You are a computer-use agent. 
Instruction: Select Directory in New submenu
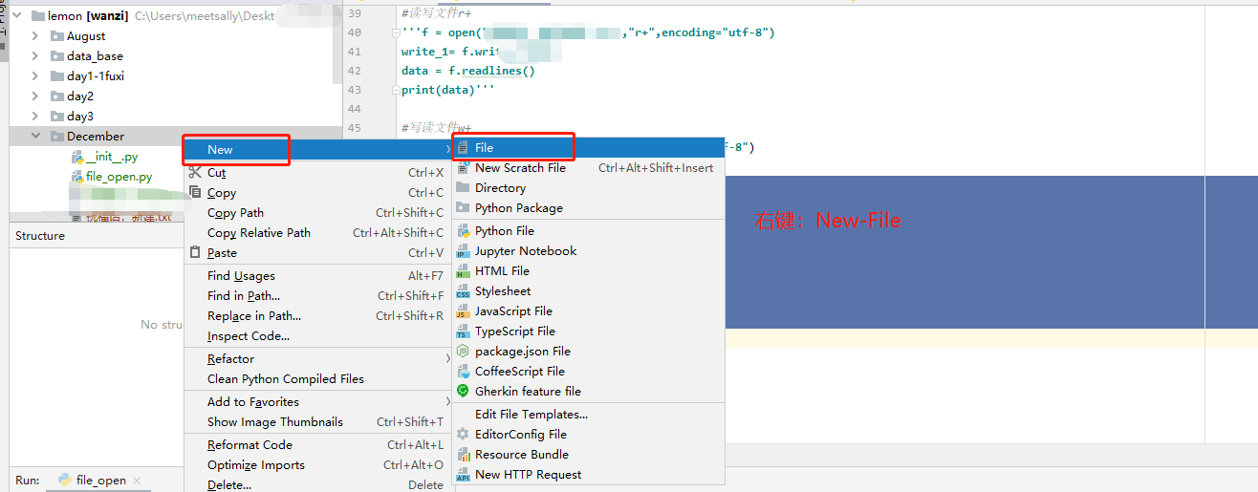coord(588,188)
